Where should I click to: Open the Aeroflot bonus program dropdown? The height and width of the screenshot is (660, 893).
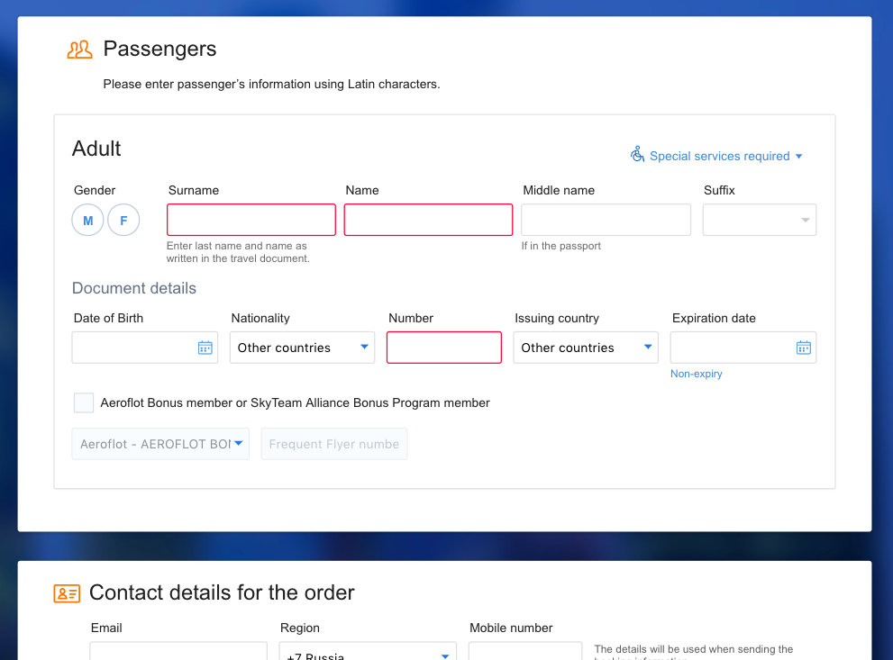(x=161, y=444)
